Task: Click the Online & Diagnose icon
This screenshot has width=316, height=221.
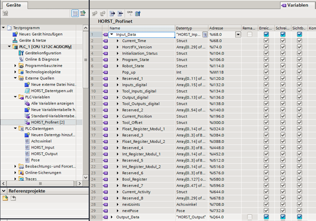Action: (x=21, y=59)
